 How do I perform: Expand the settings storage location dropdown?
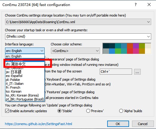pos(149,22)
